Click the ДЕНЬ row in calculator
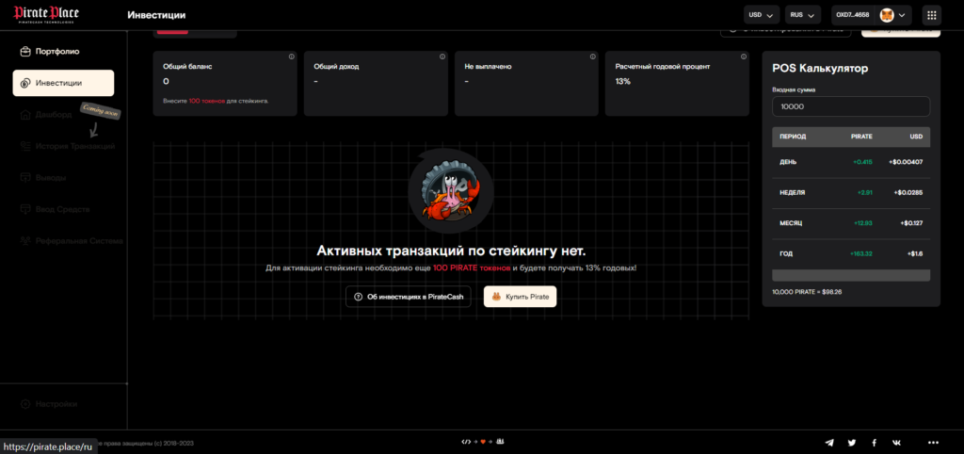This screenshot has width=964, height=454. click(851, 162)
